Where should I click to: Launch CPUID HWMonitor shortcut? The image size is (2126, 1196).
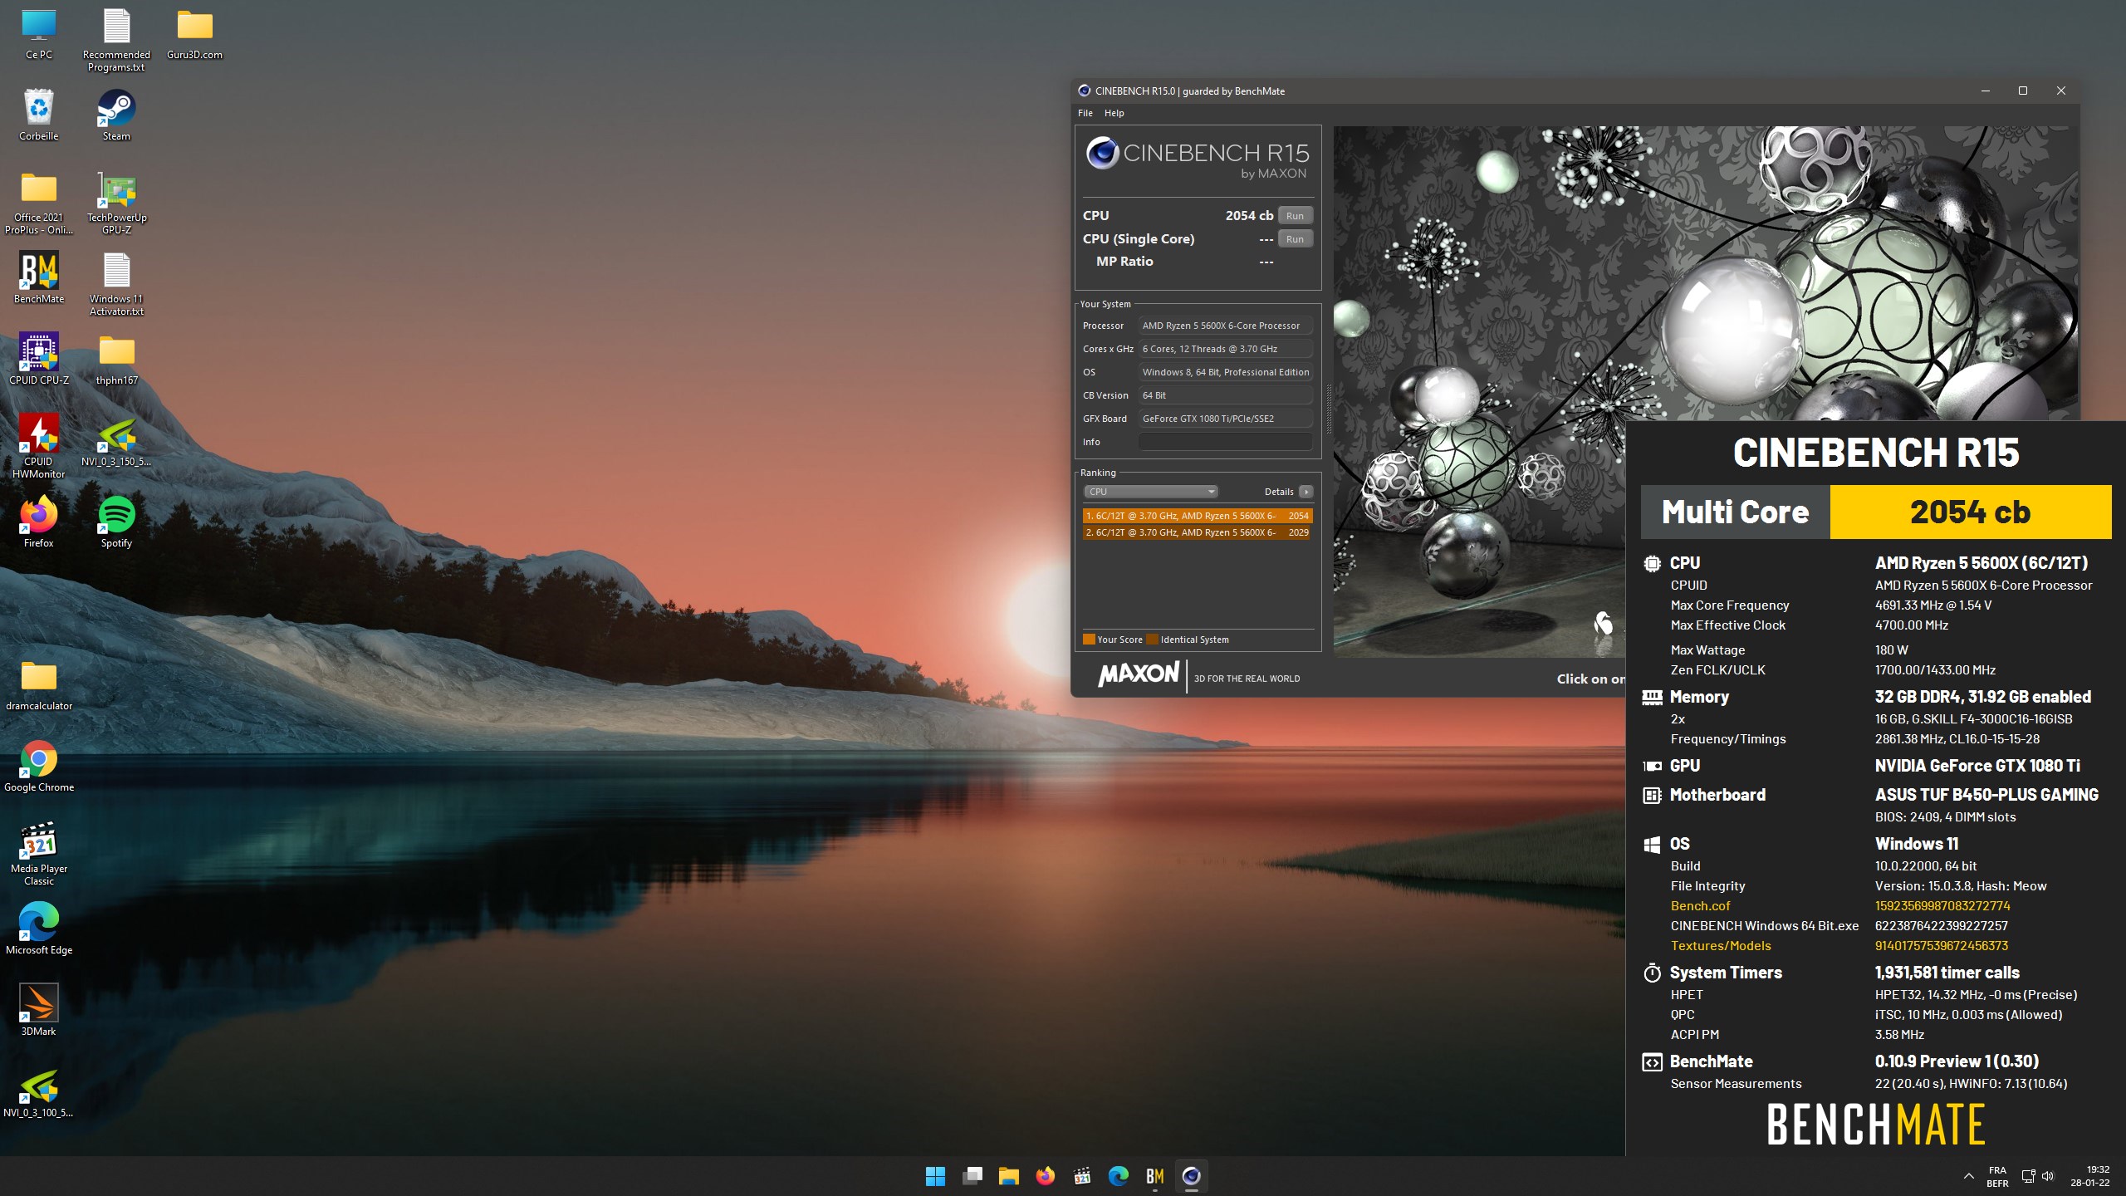39,447
